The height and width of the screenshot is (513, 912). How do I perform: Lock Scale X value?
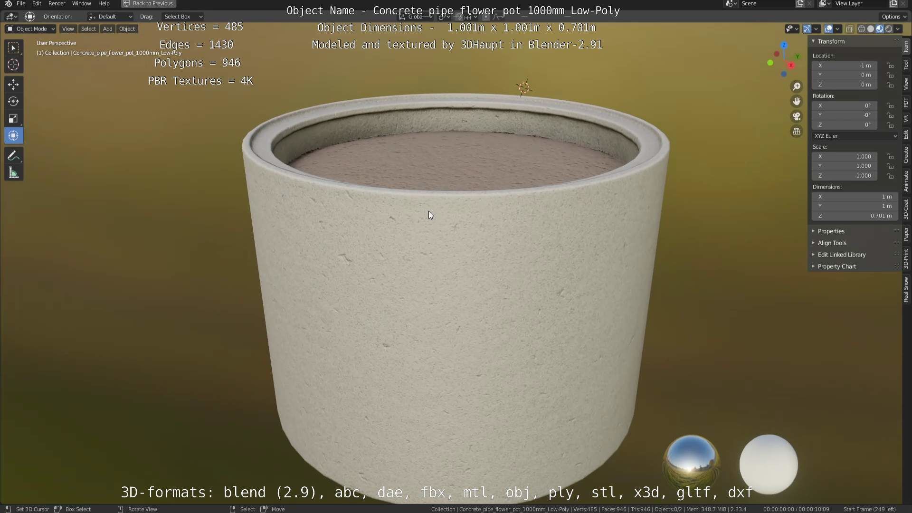[x=891, y=157]
